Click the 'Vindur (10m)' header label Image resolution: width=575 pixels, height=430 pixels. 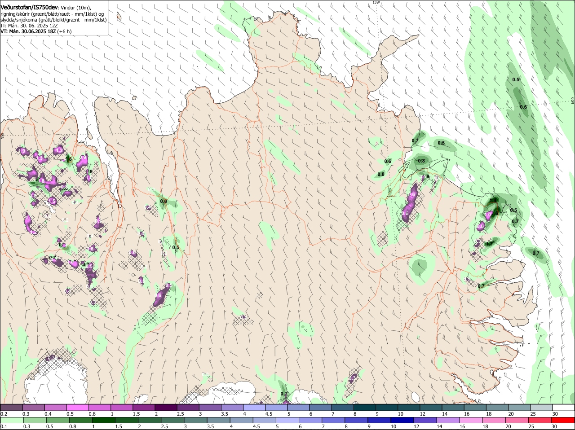pos(76,7)
